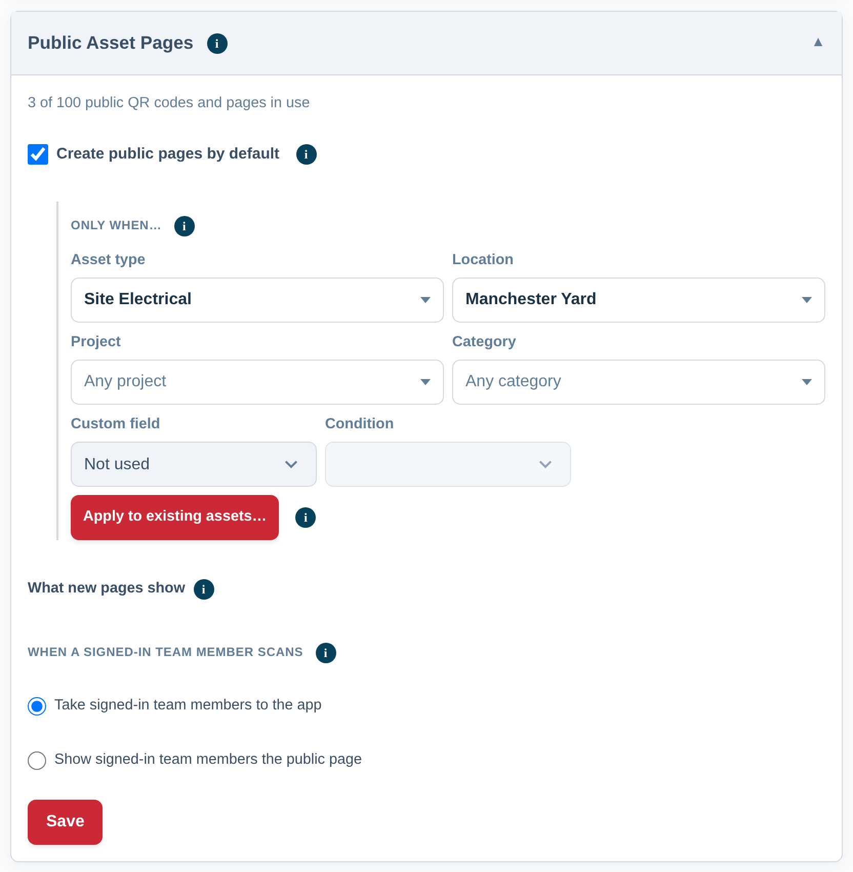The width and height of the screenshot is (853, 872).
Task: Open the Project dropdown Any project
Action: click(257, 382)
